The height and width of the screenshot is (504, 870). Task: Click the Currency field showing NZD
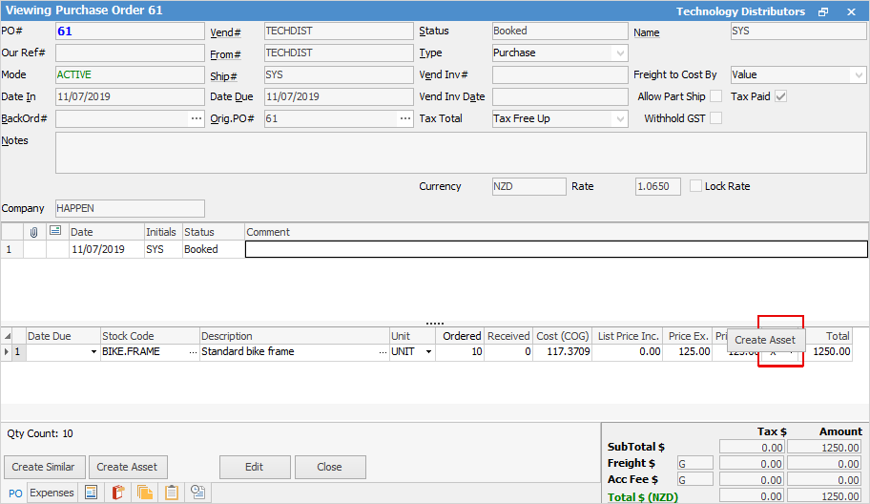pos(528,186)
